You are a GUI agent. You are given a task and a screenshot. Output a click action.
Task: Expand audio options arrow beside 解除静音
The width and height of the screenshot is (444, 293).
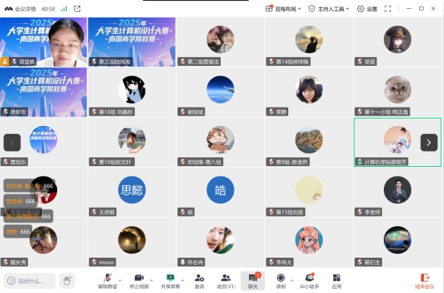(x=120, y=280)
